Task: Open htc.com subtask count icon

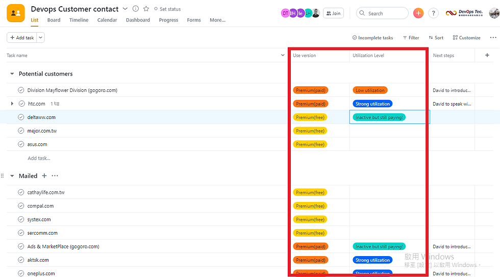Action: 55,104
